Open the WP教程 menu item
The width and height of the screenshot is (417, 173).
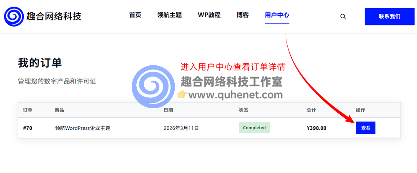(209, 15)
